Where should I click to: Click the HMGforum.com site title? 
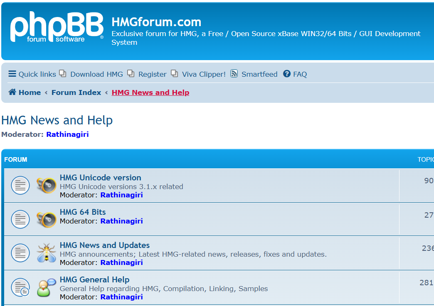tap(156, 22)
